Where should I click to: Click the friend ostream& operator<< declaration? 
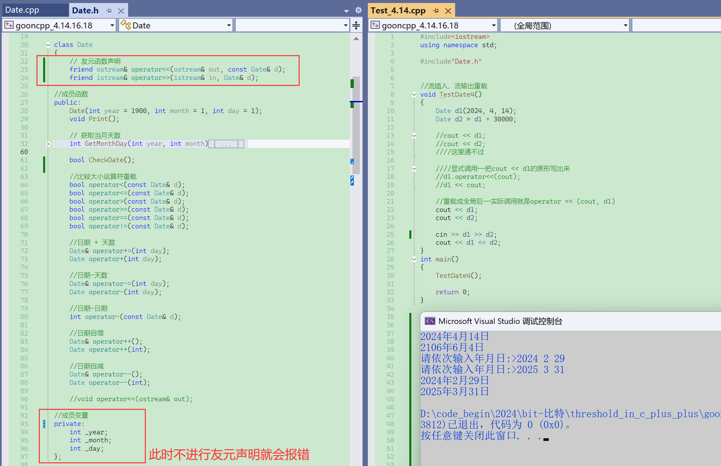[177, 70]
